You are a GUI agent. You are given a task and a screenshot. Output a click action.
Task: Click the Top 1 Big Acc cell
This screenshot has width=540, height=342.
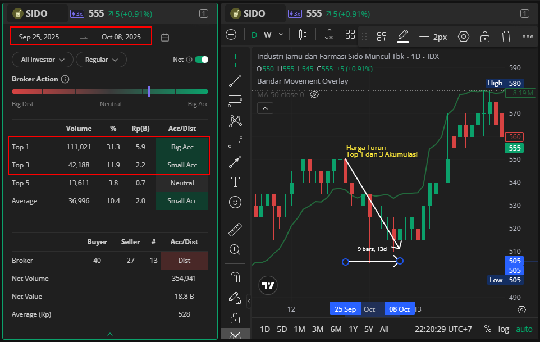pos(182,147)
